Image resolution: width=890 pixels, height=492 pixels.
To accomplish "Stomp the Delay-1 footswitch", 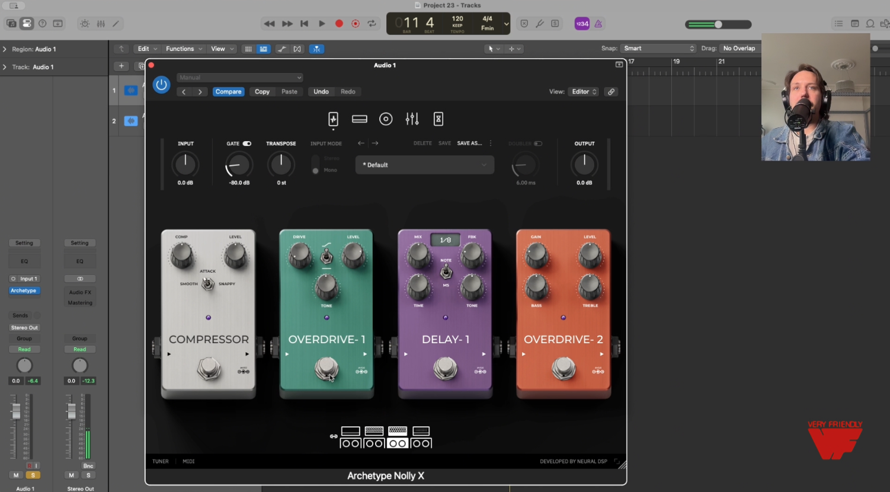I will 445,369.
